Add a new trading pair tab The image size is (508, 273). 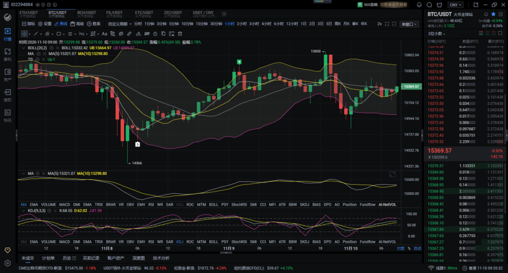tap(224, 14)
